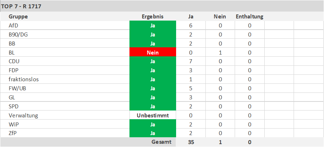Image resolution: width=324 pixels, height=147 pixels.
Task: Select the B90/DG group label
Action: coord(18,34)
